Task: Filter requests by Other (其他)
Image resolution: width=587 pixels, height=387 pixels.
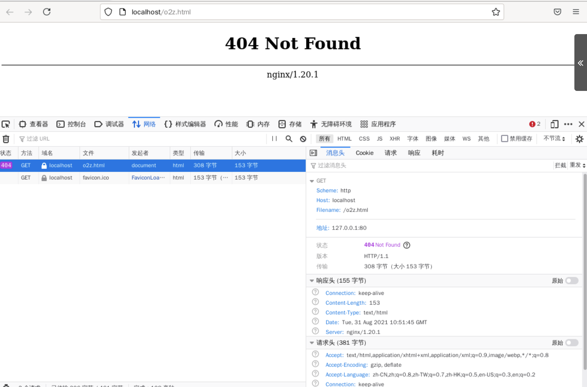Action: pos(483,139)
